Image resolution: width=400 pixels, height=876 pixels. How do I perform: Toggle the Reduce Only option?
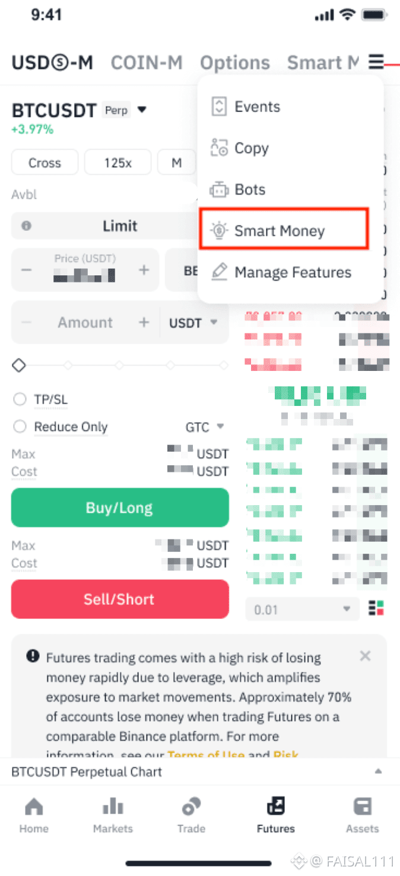click(x=20, y=427)
